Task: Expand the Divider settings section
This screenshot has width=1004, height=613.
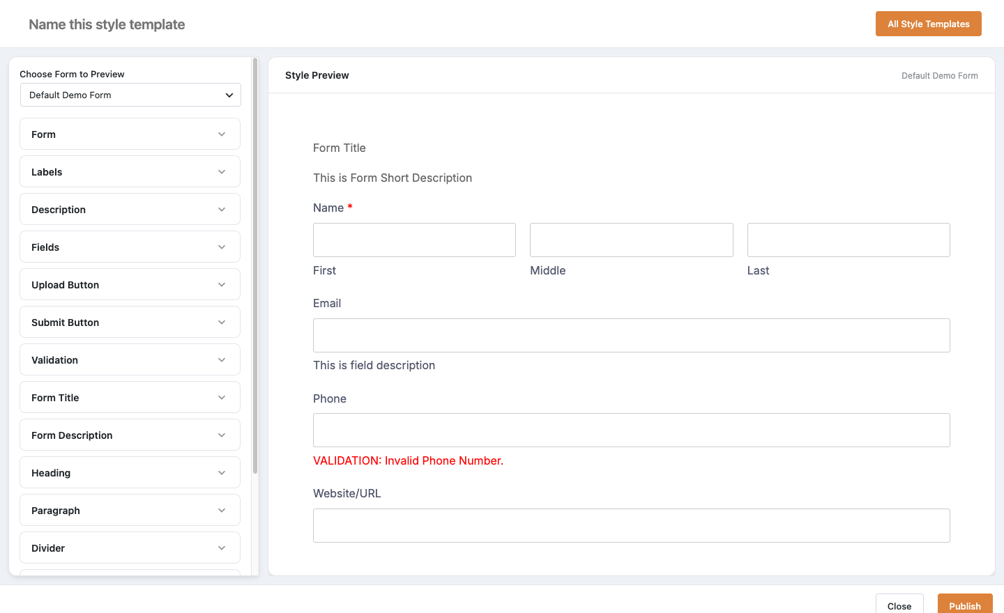Action: pos(130,548)
